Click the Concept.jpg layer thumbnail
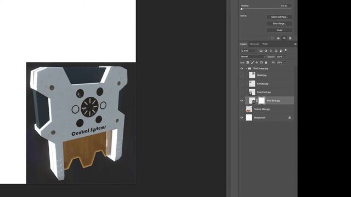The height and width of the screenshot is (197, 351). (x=252, y=84)
